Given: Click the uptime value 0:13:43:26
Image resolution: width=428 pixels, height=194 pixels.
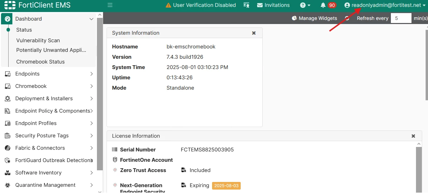Looking at the screenshot, I should point(180,78).
